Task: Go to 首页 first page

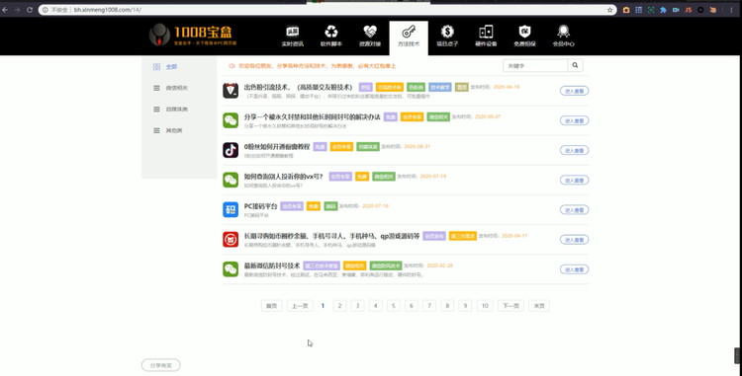Action: coord(272,306)
